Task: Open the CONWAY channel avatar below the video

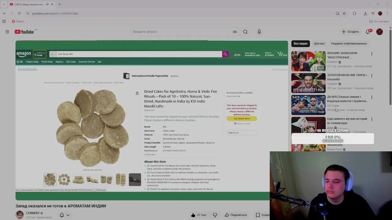Action: pyautogui.click(x=20, y=215)
